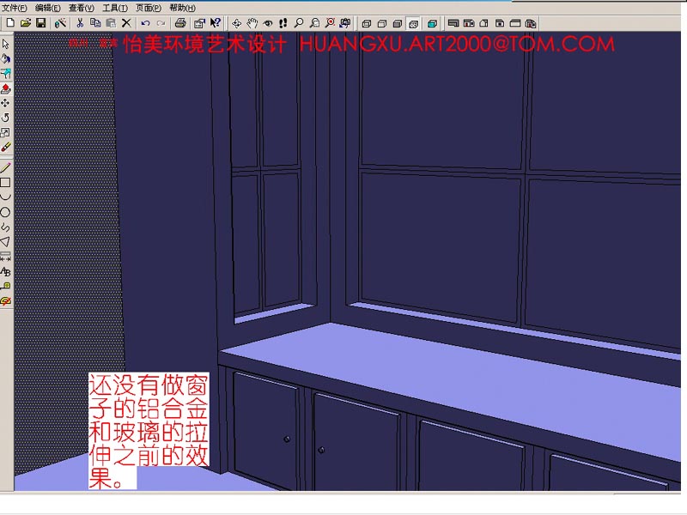Select the Paint Bucket tool
Image resolution: width=687 pixels, height=515 pixels.
tap(6, 58)
